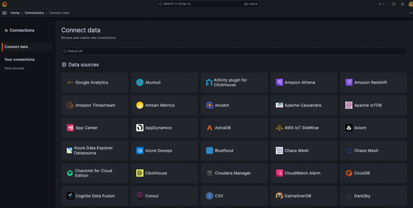The width and height of the screenshot is (413, 208).
Task: Open the CSV data source card
Action: (234, 196)
